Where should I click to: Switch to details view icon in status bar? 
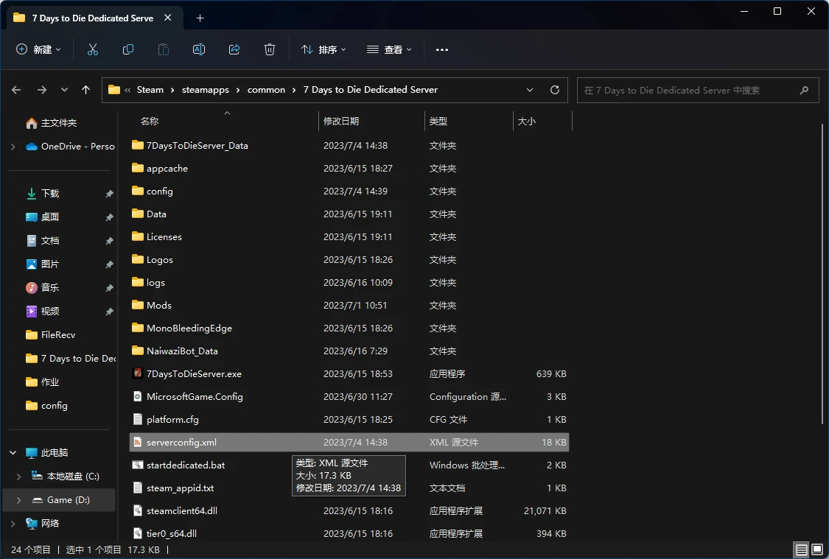point(802,550)
